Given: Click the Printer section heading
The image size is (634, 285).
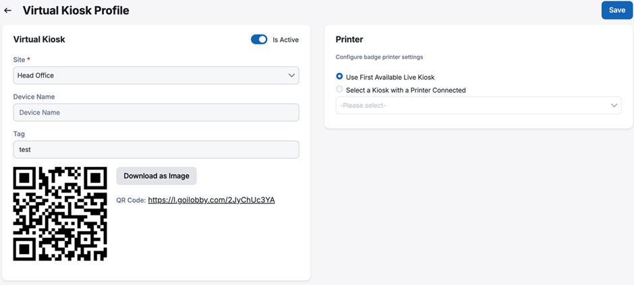Looking at the screenshot, I should (x=349, y=39).
